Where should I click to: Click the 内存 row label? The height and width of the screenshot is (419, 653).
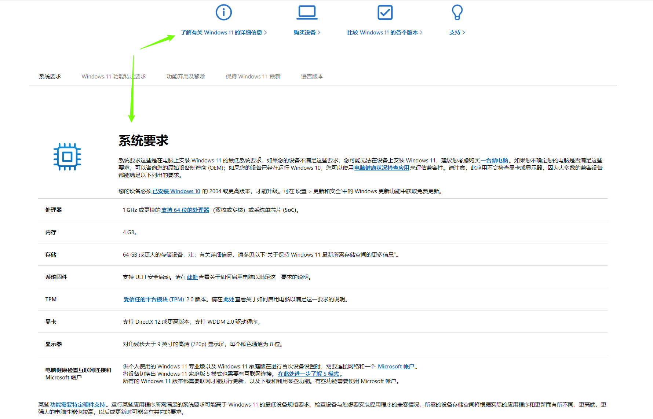pyautogui.click(x=51, y=232)
